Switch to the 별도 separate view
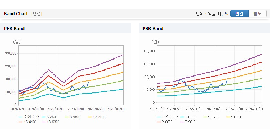270x129 pixels. (258, 13)
